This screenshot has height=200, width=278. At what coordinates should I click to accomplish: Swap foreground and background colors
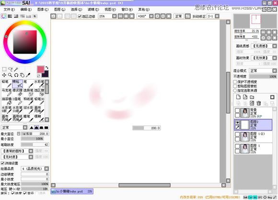click(46, 68)
